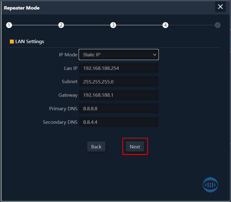Open the blue floating sound-wave icon

[x=210, y=185]
